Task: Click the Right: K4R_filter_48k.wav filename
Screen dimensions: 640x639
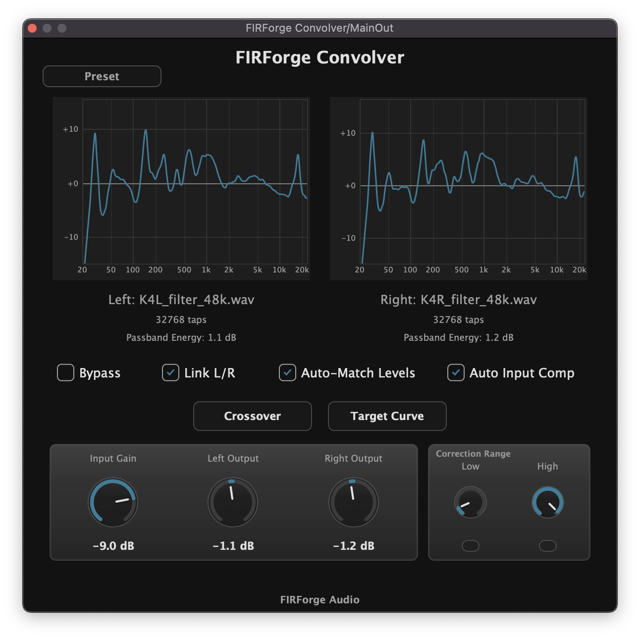Action: click(x=459, y=300)
